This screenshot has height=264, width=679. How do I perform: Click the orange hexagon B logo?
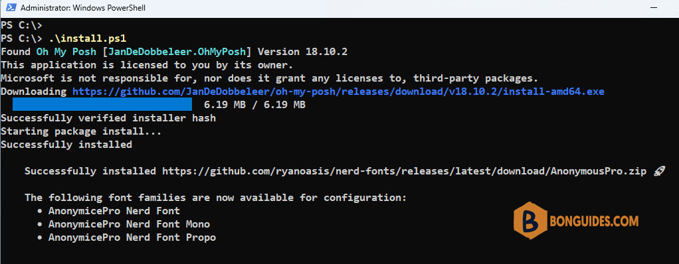[x=529, y=221]
